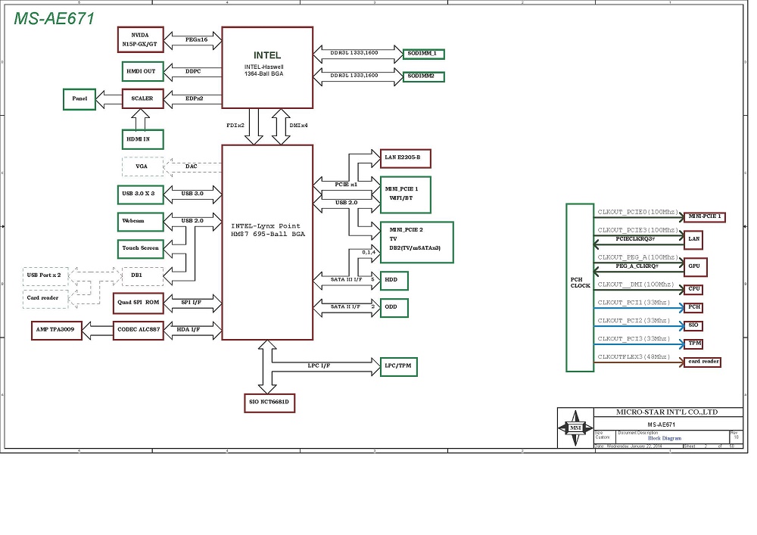
Task: Click the CLKOUT_PEG_A(100Mhz) label
Action: [x=637, y=257]
